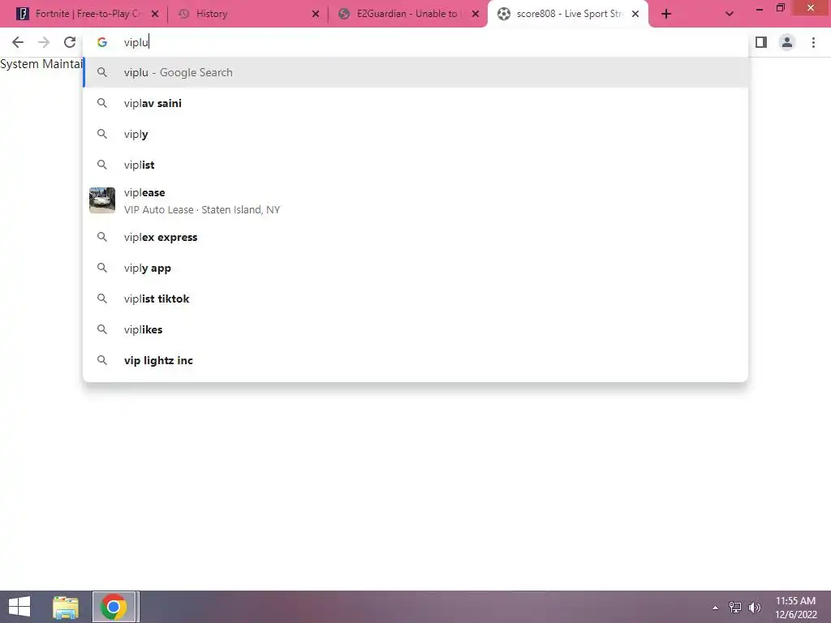Click the address bar containing viplu

(415, 42)
